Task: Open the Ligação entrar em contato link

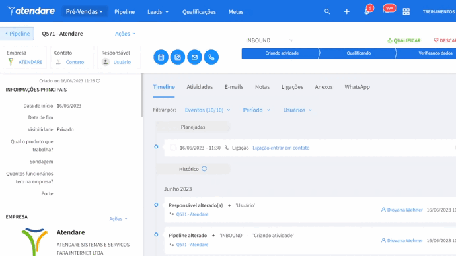Action: pyautogui.click(x=281, y=148)
